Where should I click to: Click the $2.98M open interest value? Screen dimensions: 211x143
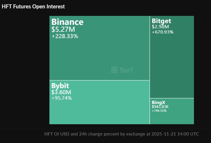(x=160, y=27)
